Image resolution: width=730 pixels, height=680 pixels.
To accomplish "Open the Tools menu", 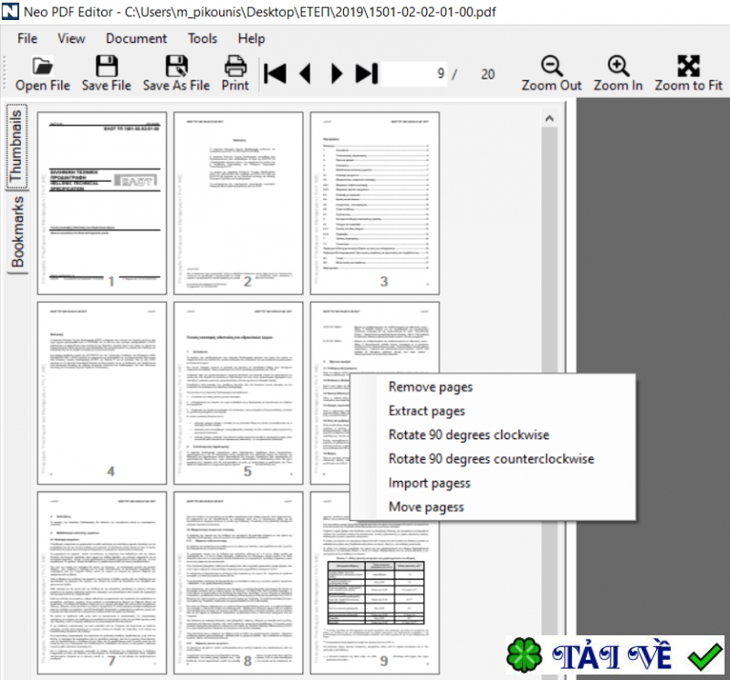I will 202,38.
